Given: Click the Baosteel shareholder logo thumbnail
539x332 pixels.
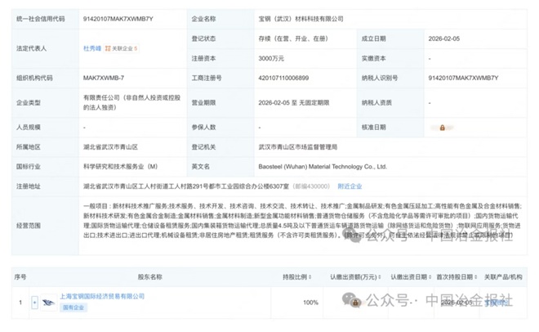Looking at the screenshot, I should [48, 302].
